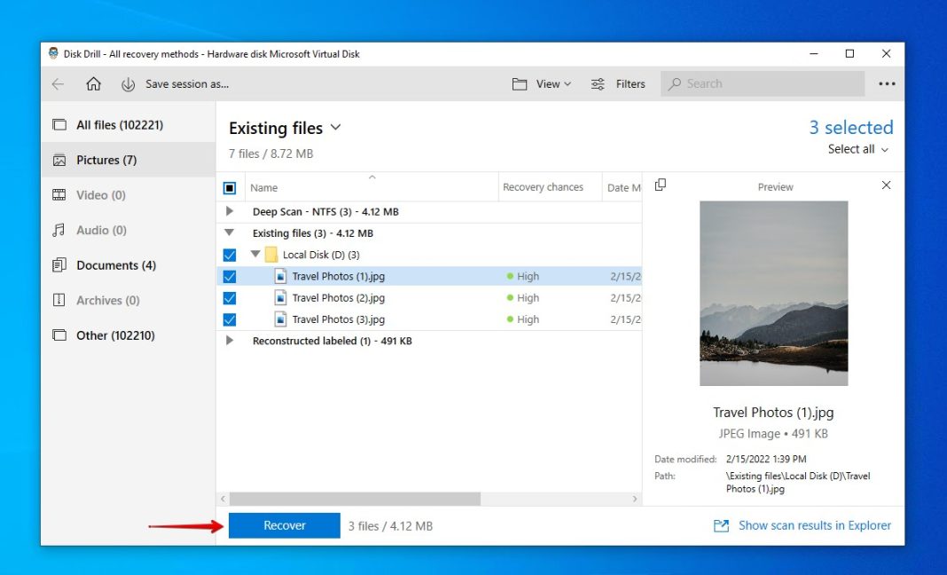
Task: Collapse the Local Disk (D) folder
Action: (x=255, y=254)
